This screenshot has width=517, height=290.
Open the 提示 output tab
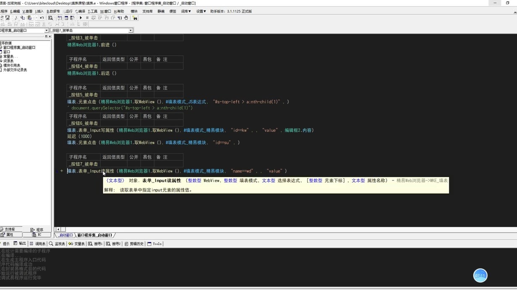coord(5,243)
